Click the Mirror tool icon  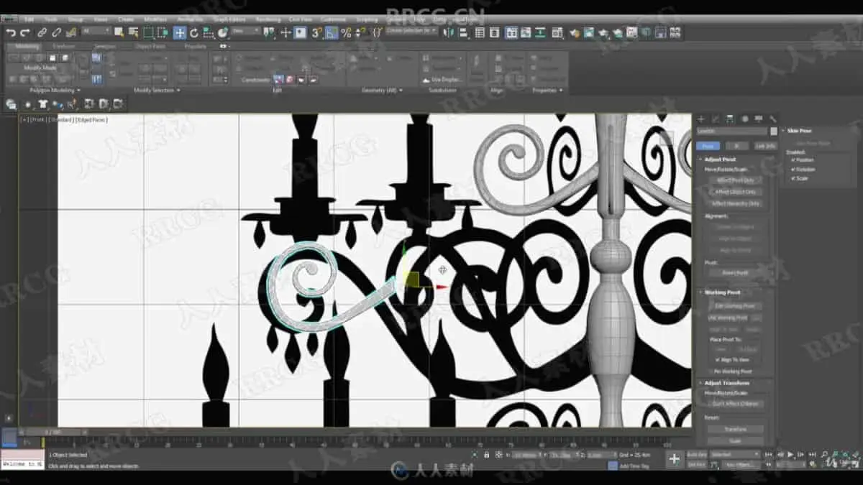(x=449, y=32)
